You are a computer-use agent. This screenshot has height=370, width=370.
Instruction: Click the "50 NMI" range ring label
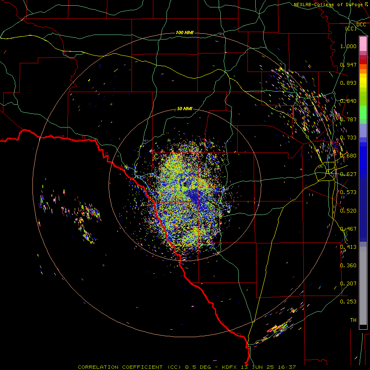point(185,109)
